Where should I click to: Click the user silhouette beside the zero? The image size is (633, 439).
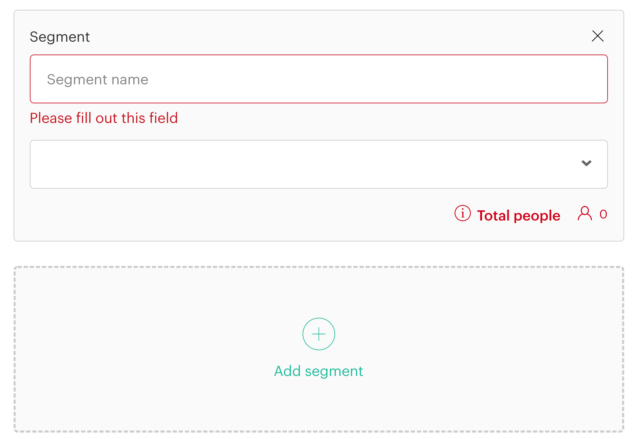click(x=584, y=213)
